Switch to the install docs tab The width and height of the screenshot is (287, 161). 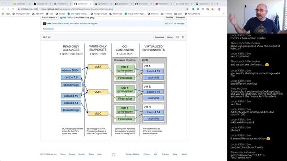[184, 4]
